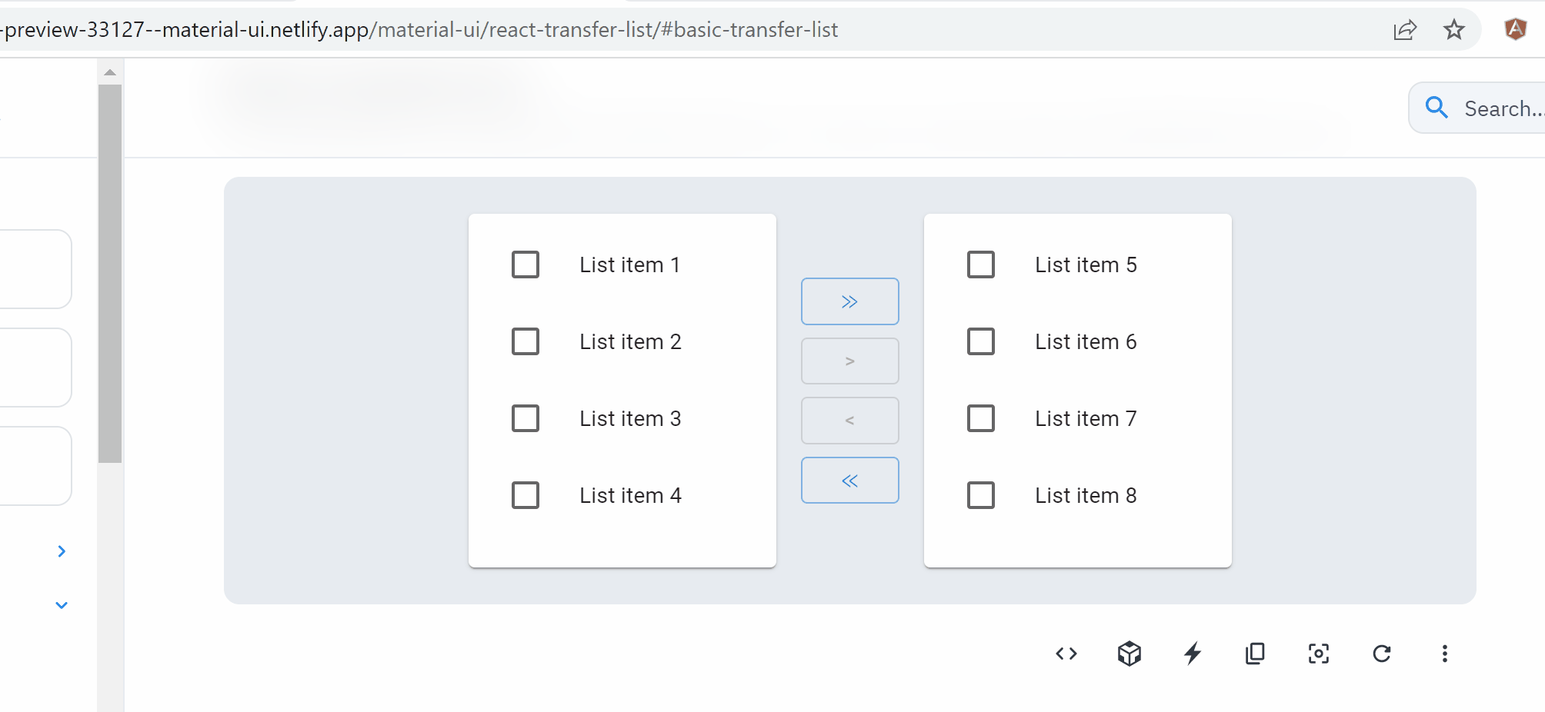The width and height of the screenshot is (1545, 712).
Task: Toggle the List item 8 checkbox
Action: [x=981, y=495]
